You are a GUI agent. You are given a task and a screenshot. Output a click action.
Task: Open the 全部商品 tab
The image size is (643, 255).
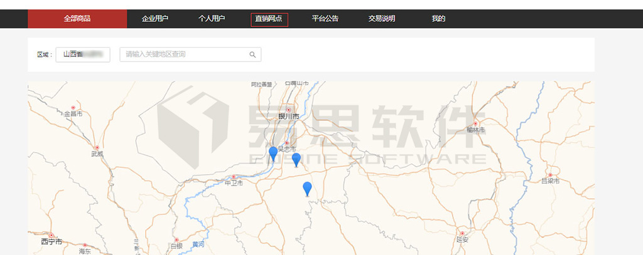77,19
